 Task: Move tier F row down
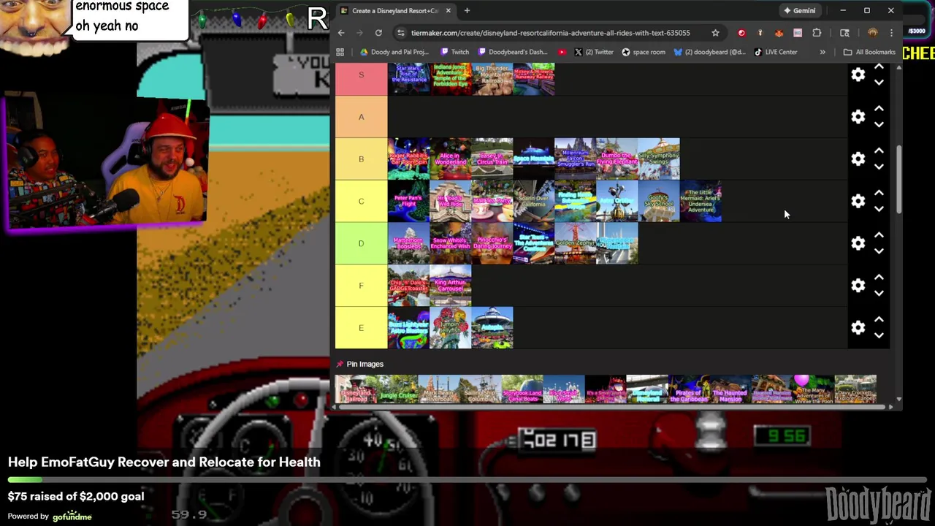[x=879, y=294]
